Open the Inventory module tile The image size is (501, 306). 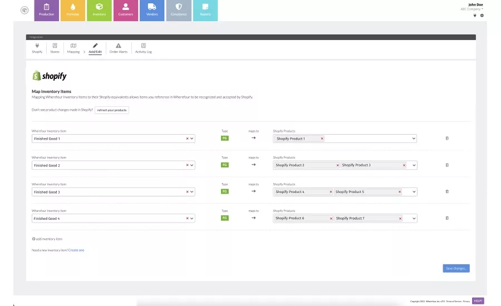[100, 11]
